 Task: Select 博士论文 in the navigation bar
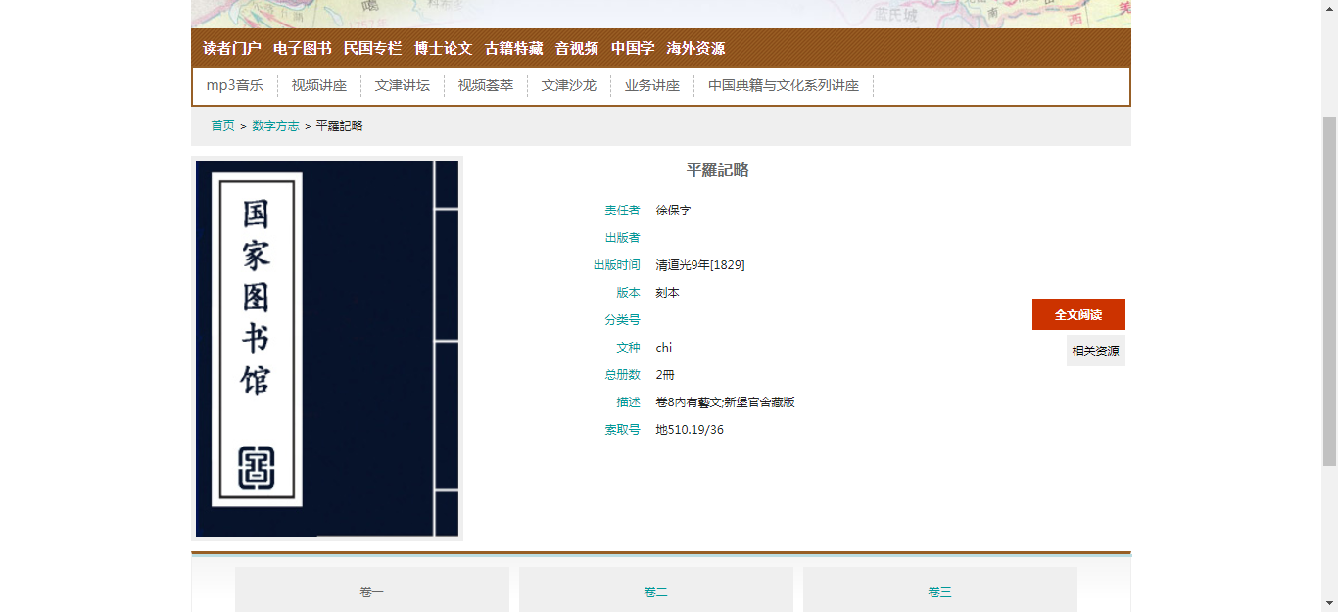tap(444, 48)
